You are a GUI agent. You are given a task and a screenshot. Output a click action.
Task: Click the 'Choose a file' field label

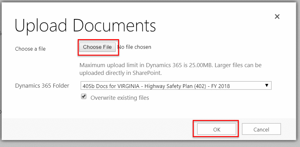[x=30, y=49]
